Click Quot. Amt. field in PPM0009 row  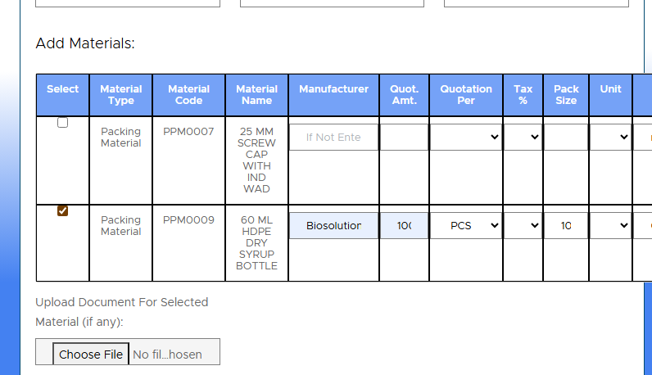point(404,225)
